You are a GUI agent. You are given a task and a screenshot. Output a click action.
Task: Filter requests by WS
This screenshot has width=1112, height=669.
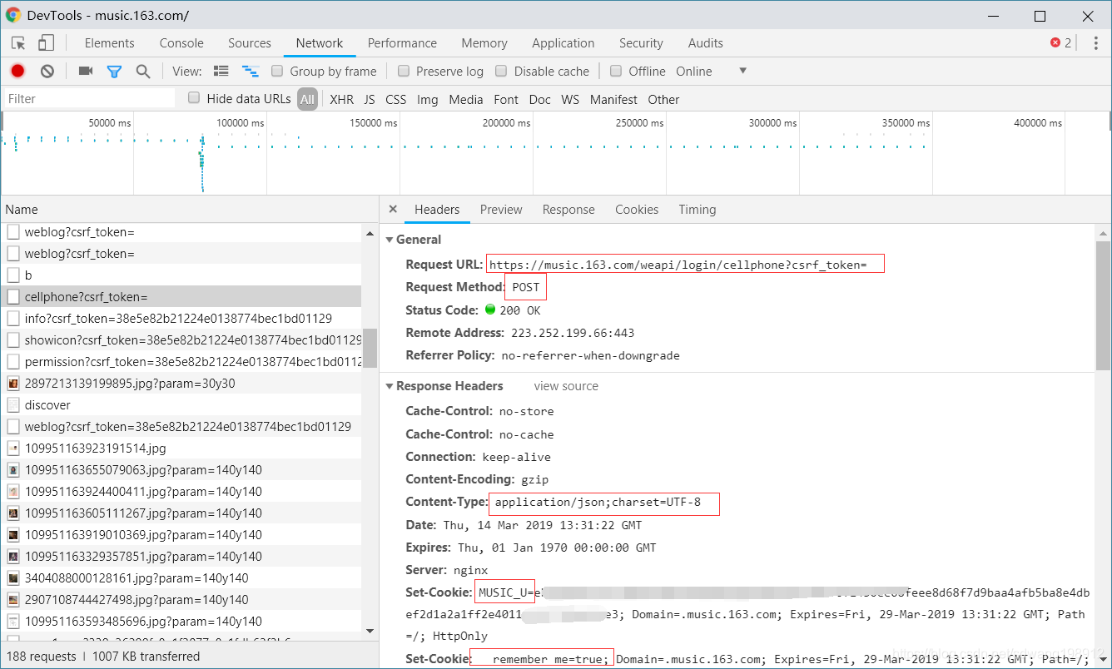[570, 99]
